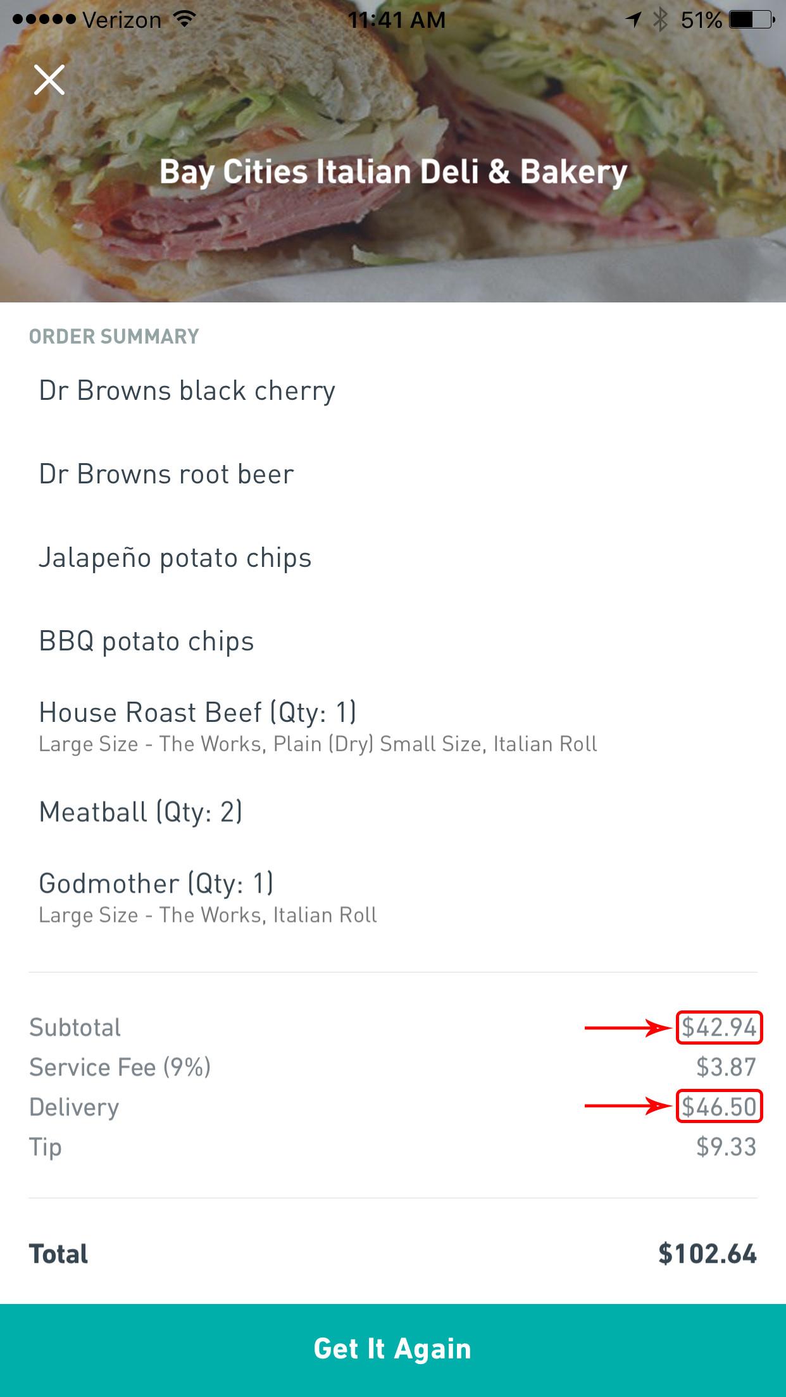The width and height of the screenshot is (786, 1397).
Task: Select the Godmother (Qty: 1) item
Action: point(156,884)
